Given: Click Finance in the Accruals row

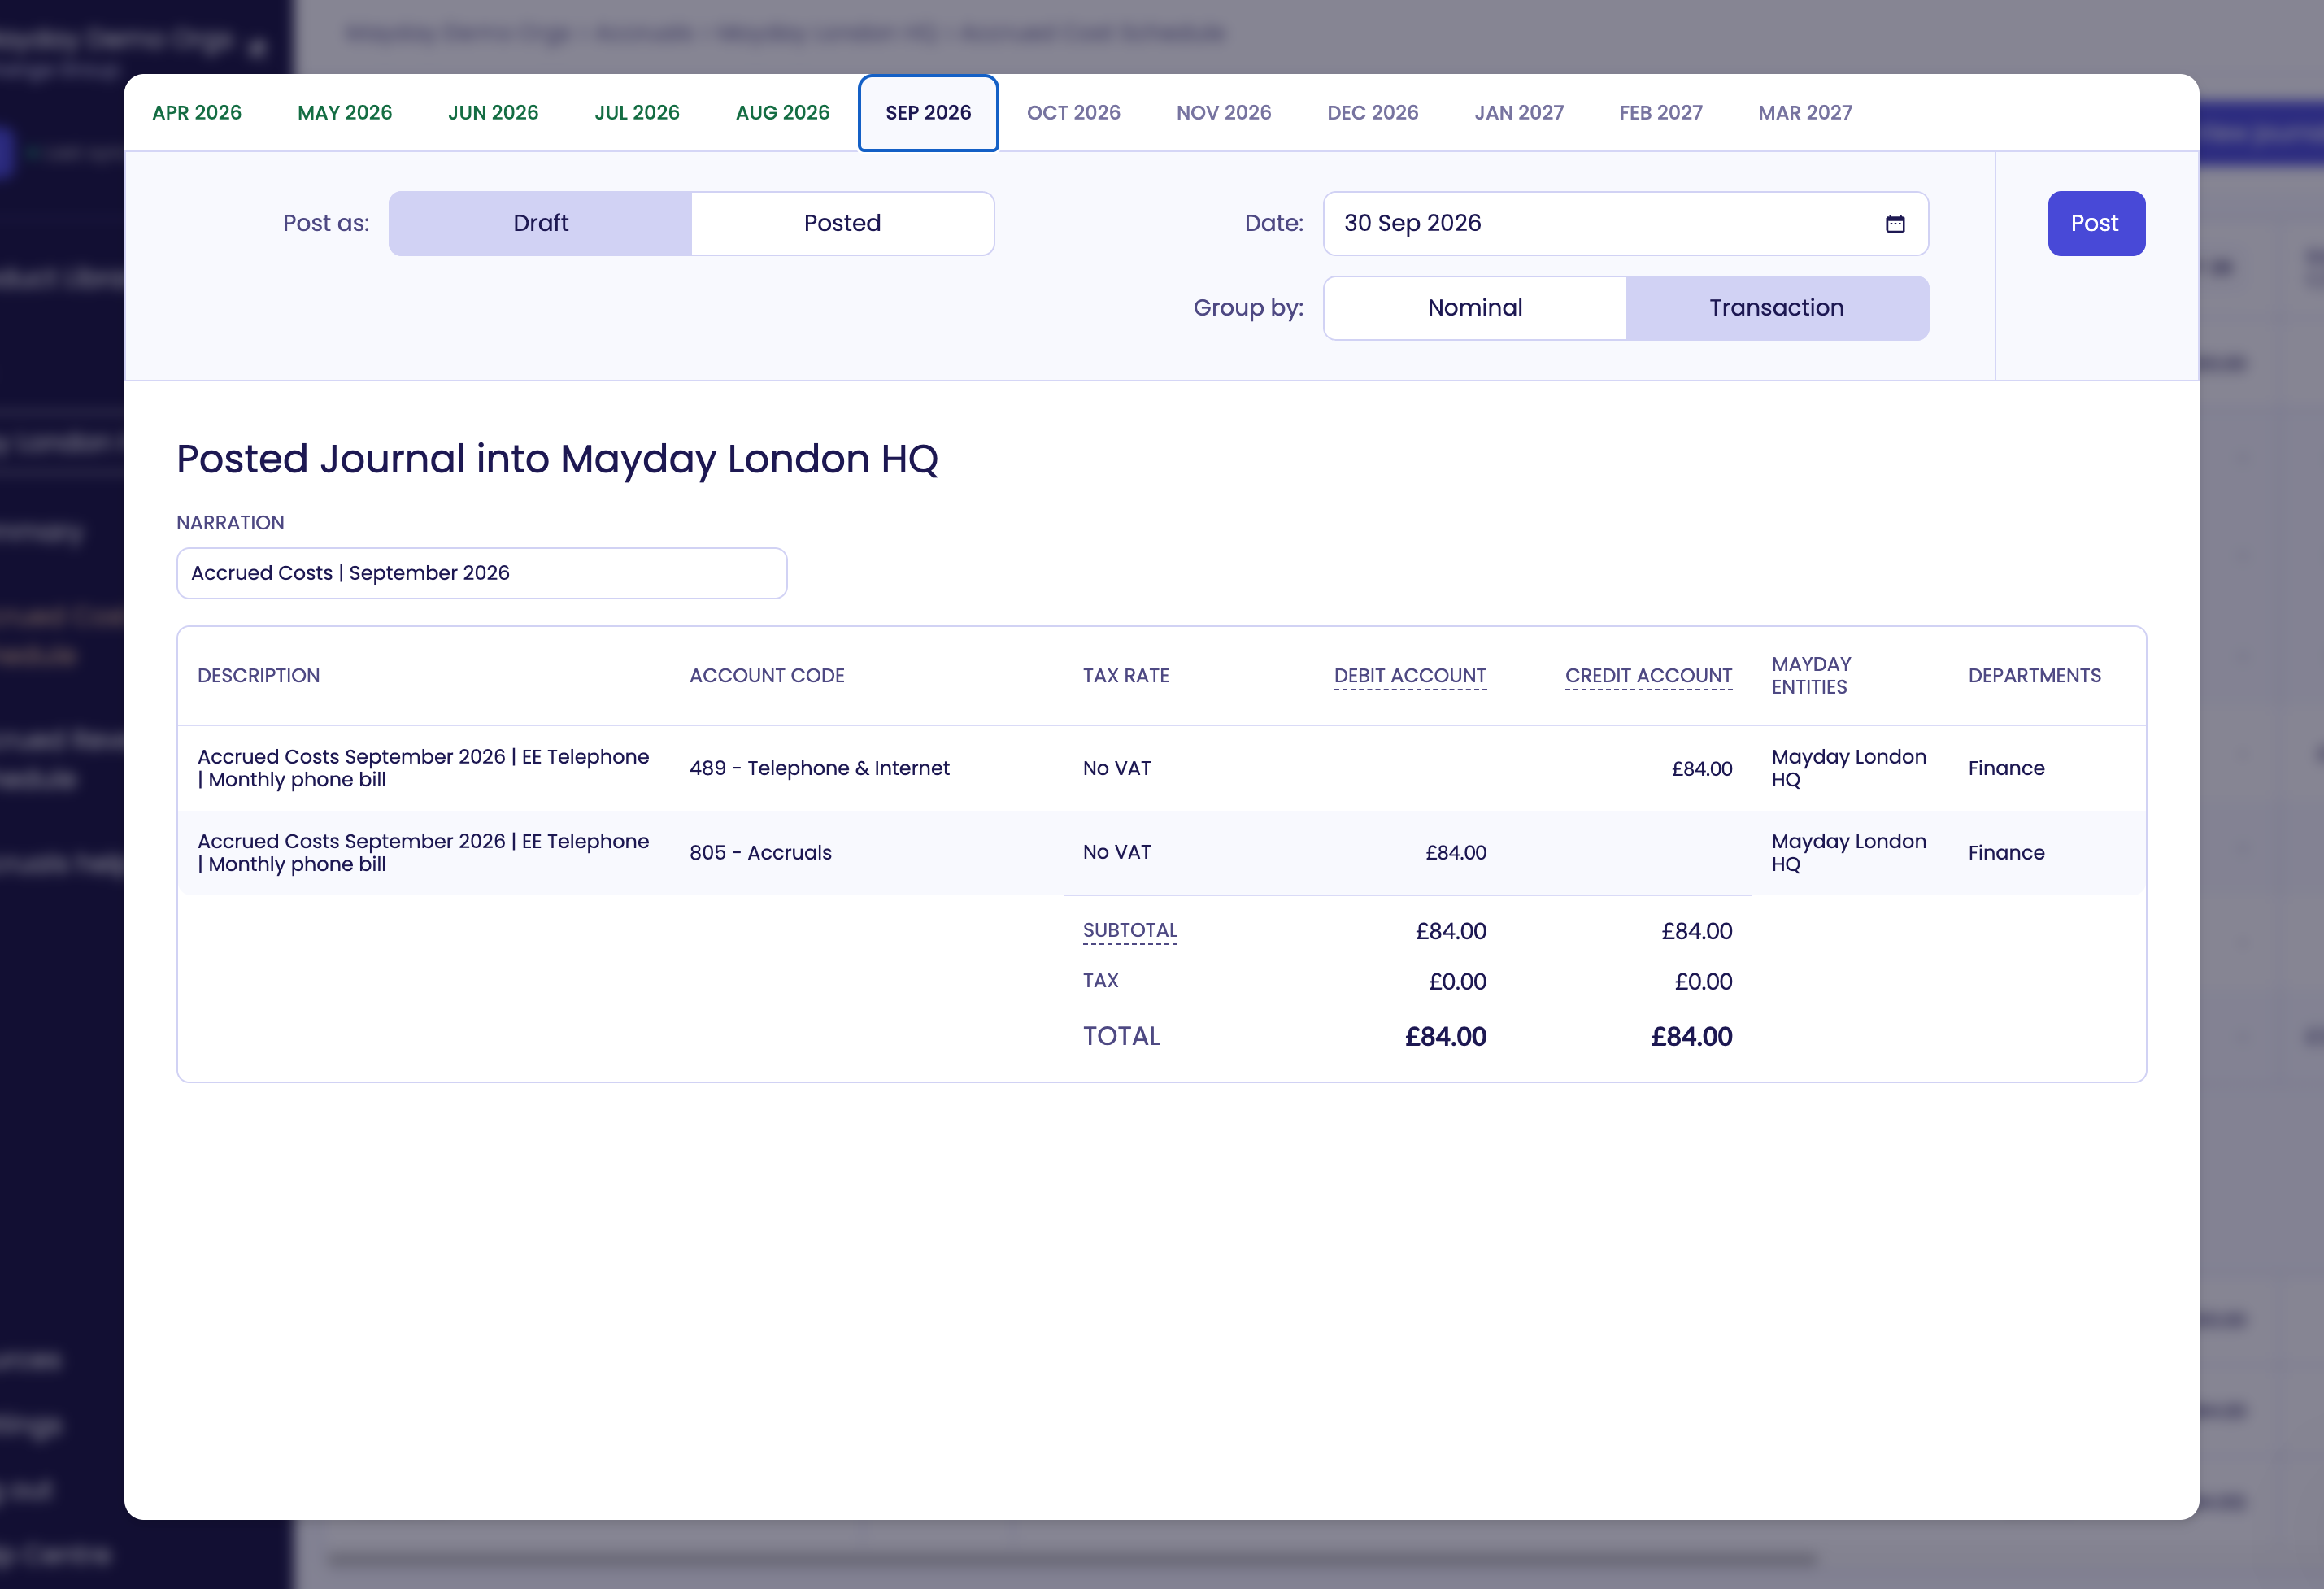Looking at the screenshot, I should click(x=2006, y=853).
